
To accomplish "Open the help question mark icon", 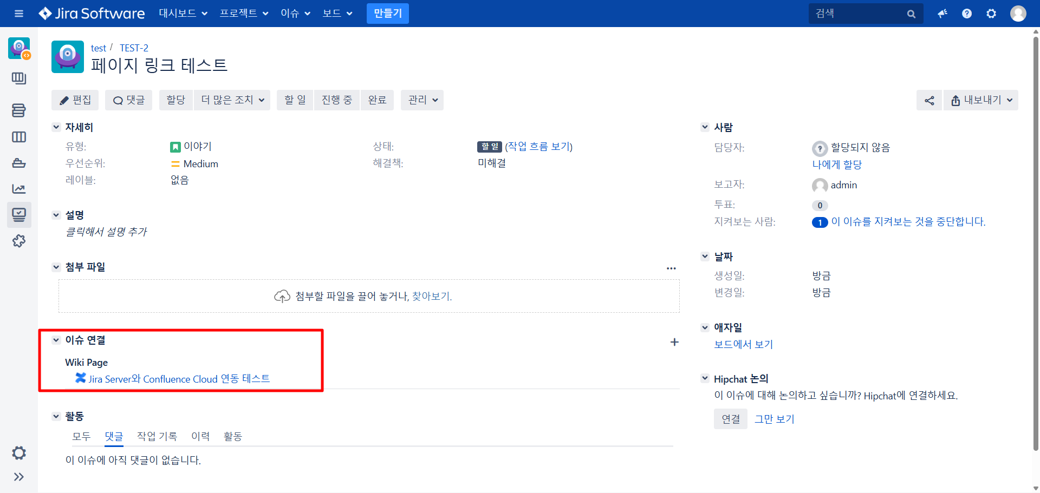I will tap(967, 14).
